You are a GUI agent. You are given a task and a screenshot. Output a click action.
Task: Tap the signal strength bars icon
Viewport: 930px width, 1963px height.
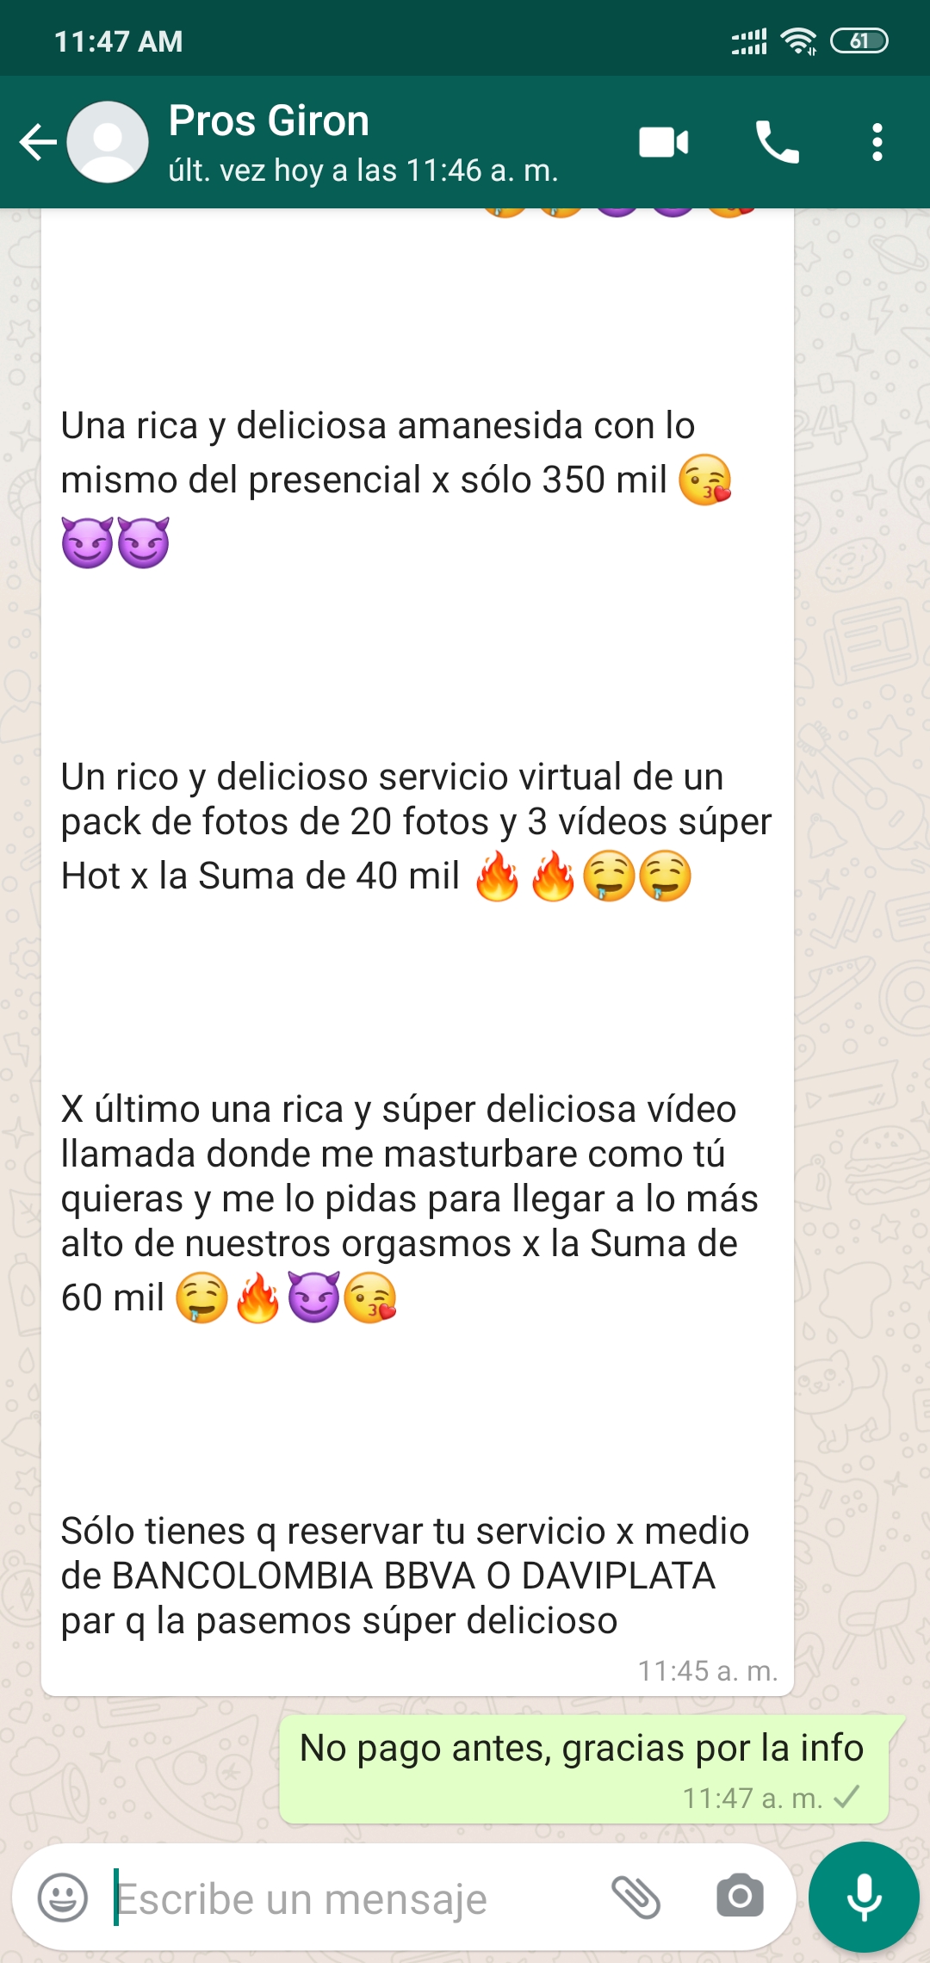point(749,40)
